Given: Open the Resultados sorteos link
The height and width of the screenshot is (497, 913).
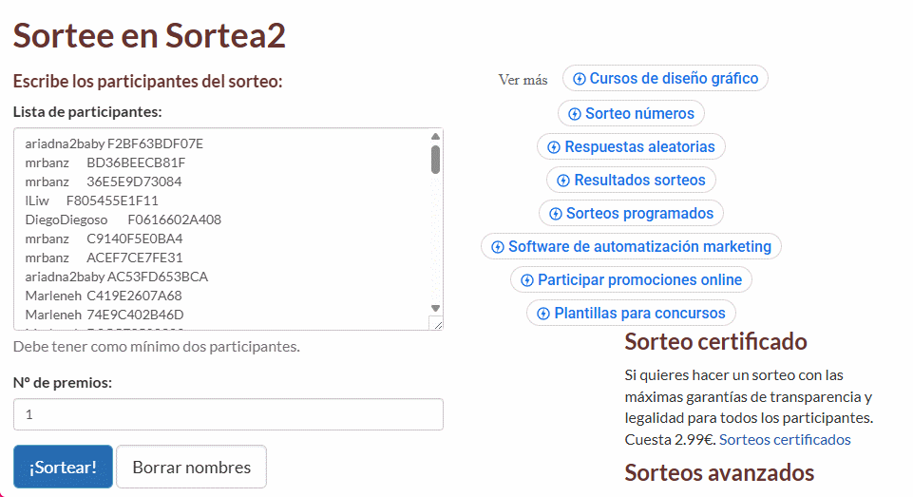Looking at the screenshot, I should [639, 181].
